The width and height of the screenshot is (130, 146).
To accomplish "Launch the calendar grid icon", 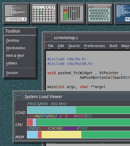I will (x=44, y=13).
